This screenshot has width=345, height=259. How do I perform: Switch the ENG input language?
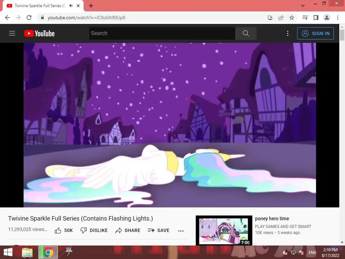(312, 253)
